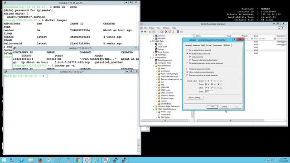Click the Firefox icon in the taskbar
290x163 pixels.
coord(40,160)
